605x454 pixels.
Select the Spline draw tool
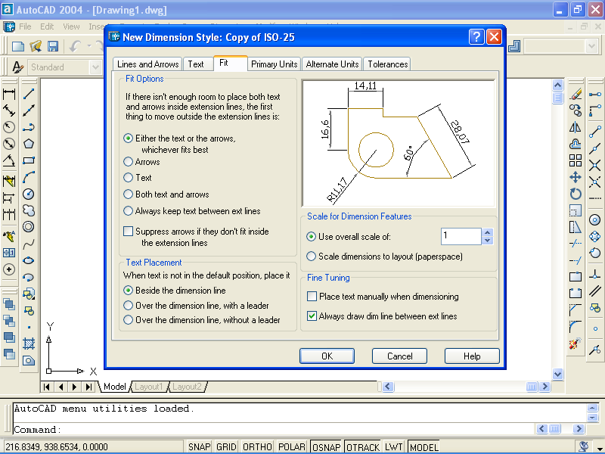[x=29, y=244]
